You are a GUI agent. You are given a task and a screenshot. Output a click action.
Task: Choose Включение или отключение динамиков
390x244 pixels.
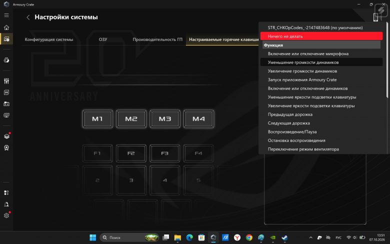pyautogui.click(x=321, y=88)
